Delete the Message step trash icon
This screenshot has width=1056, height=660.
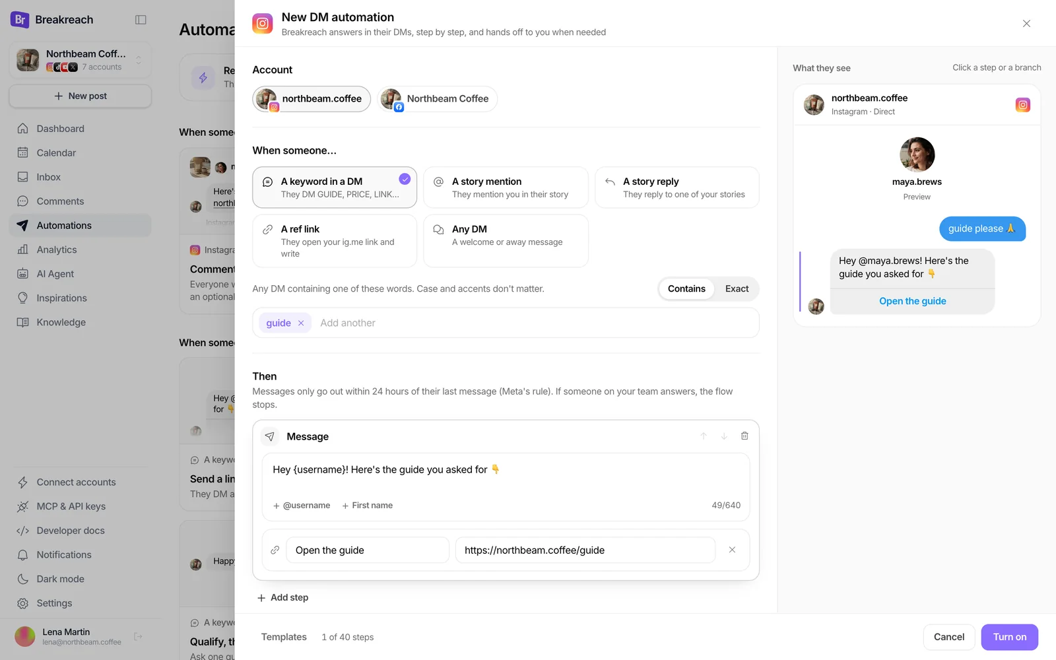[744, 436]
